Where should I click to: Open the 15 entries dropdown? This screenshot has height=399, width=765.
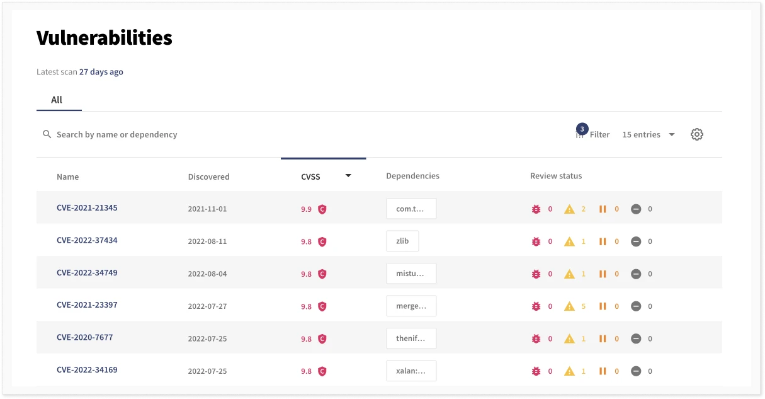tap(649, 134)
